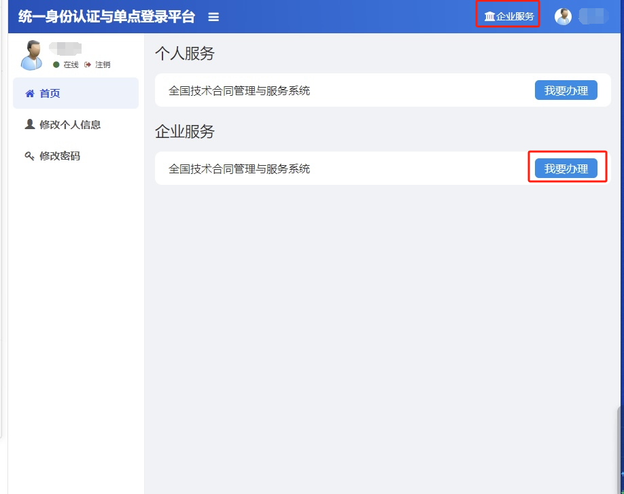
Task: Open 企业服务 via the bank icon in header
Action: pyautogui.click(x=489, y=16)
